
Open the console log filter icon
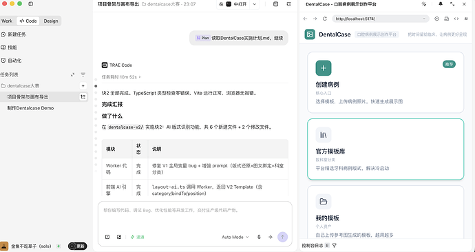pyautogui.click(x=335, y=245)
